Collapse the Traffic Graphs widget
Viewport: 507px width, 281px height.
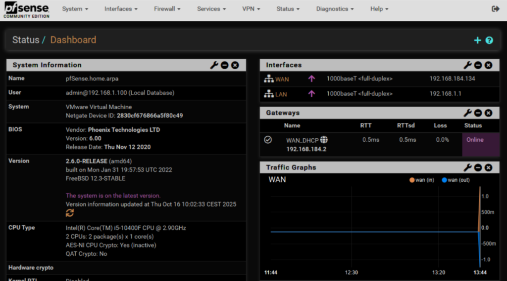click(x=478, y=167)
